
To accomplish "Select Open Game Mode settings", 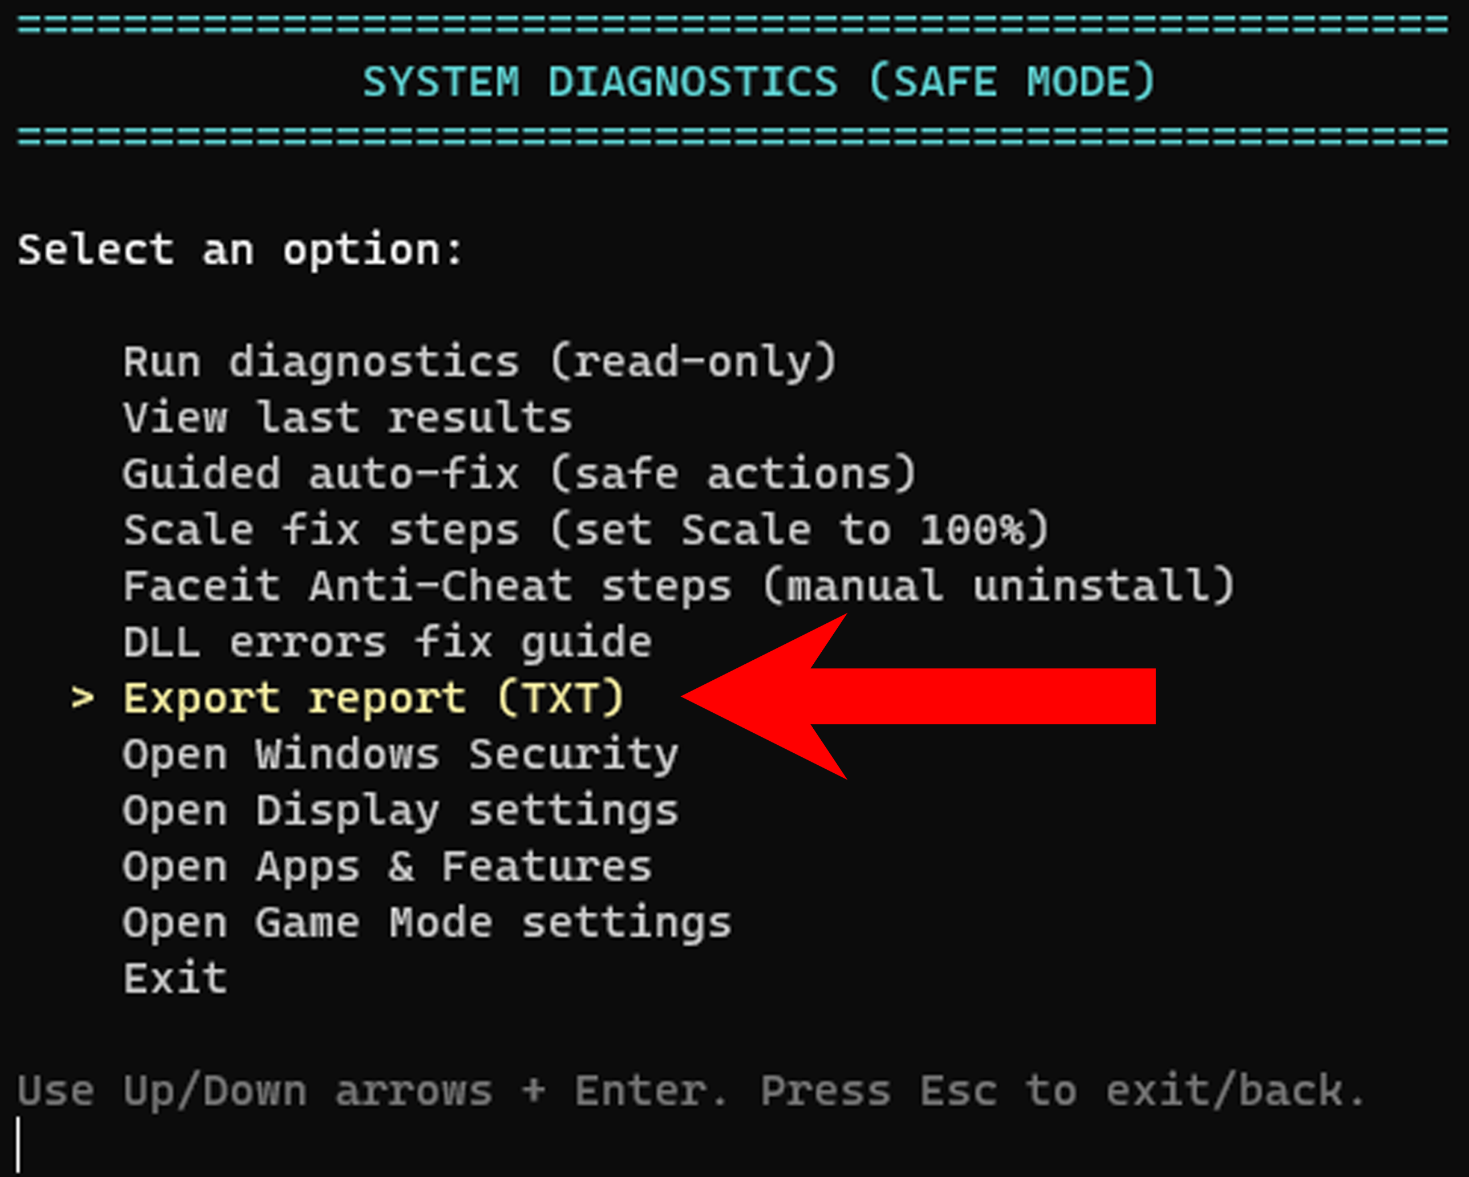I will click(x=427, y=923).
